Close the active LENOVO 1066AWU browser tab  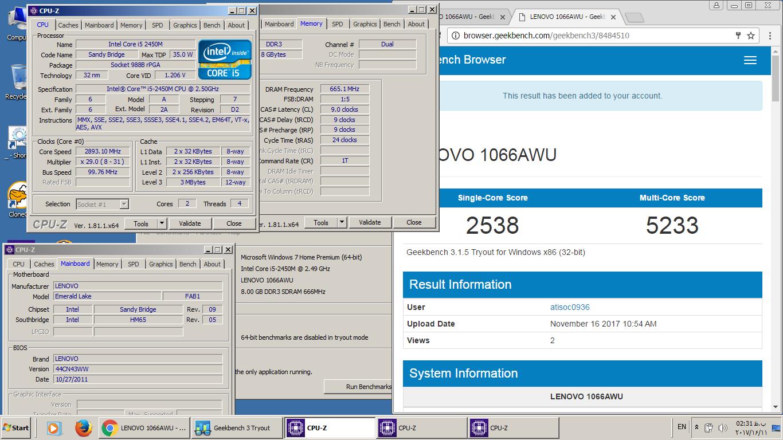tap(612, 17)
